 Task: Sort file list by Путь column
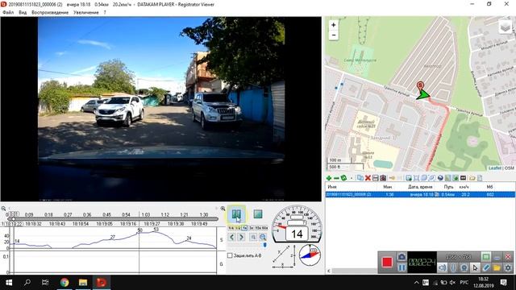point(448,187)
